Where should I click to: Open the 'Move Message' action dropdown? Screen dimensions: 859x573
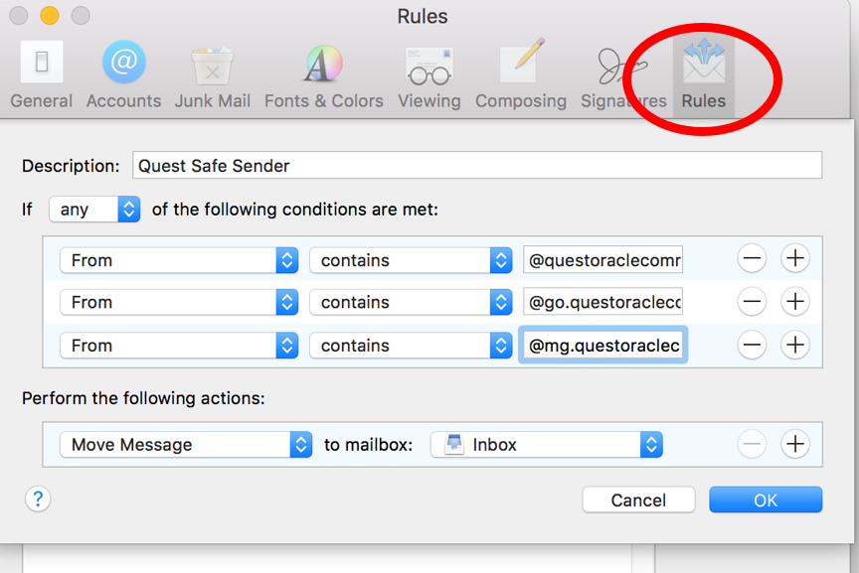tap(186, 444)
